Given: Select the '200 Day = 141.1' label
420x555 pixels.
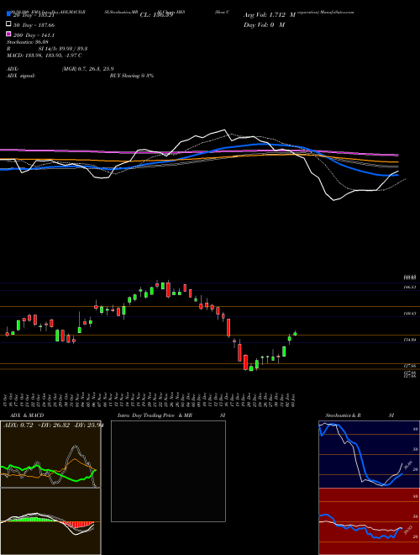Looking at the screenshot, I should tap(34, 35).
